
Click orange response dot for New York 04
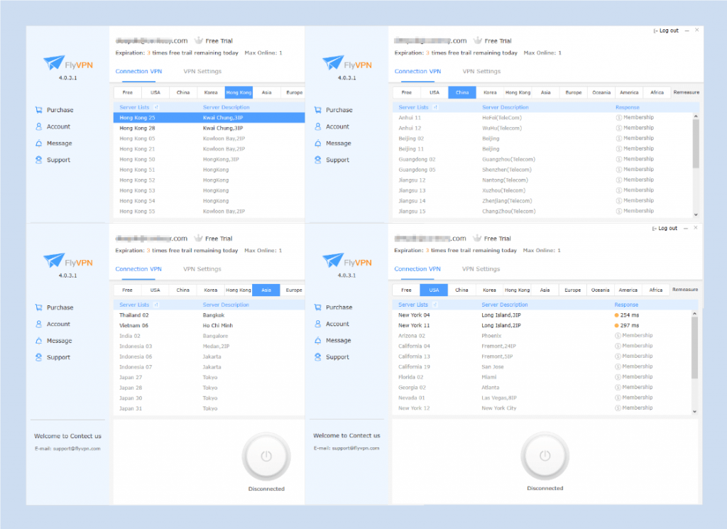(x=617, y=315)
